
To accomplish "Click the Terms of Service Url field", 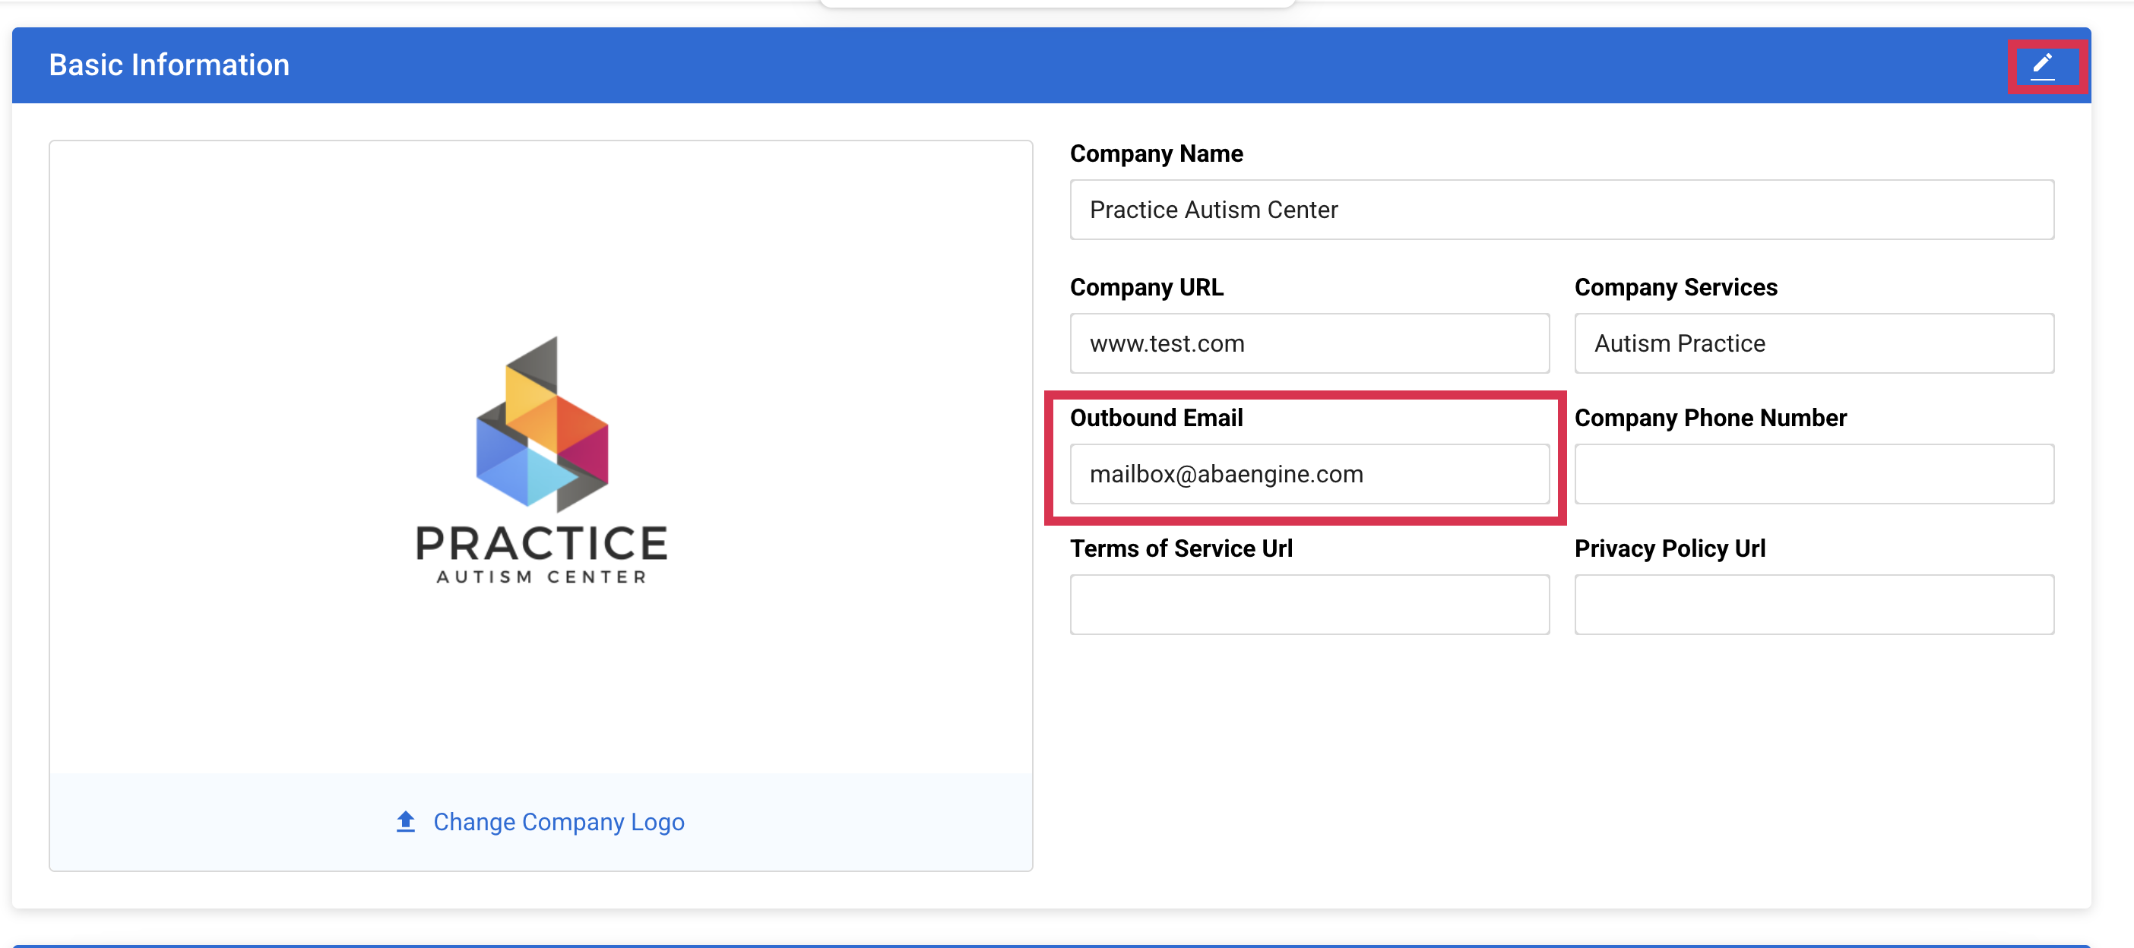I will pos(1309,605).
